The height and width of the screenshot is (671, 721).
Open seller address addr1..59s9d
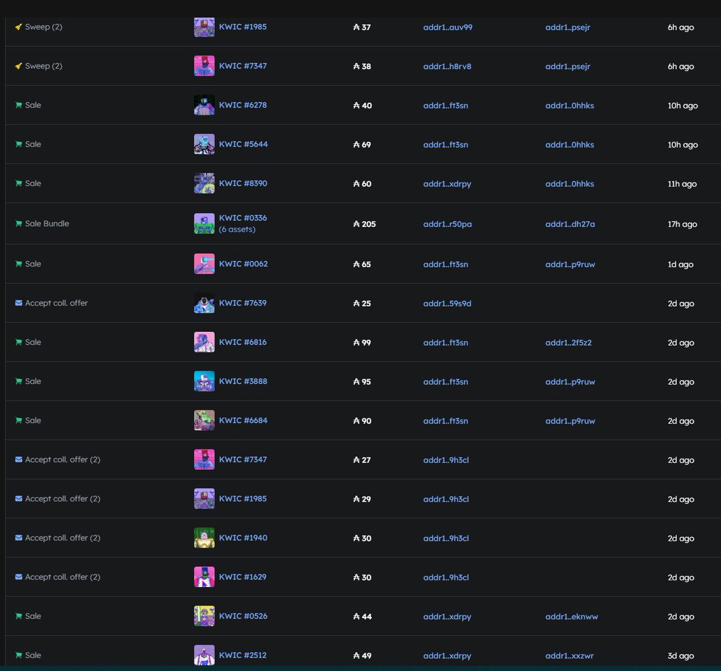(x=447, y=304)
